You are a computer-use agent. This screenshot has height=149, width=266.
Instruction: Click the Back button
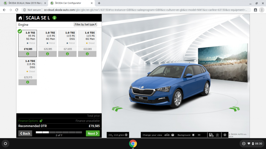tap(25, 133)
